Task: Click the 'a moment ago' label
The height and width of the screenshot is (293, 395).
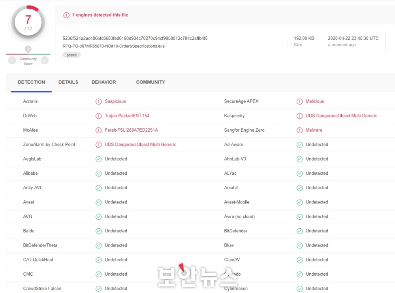Action: click(342, 45)
